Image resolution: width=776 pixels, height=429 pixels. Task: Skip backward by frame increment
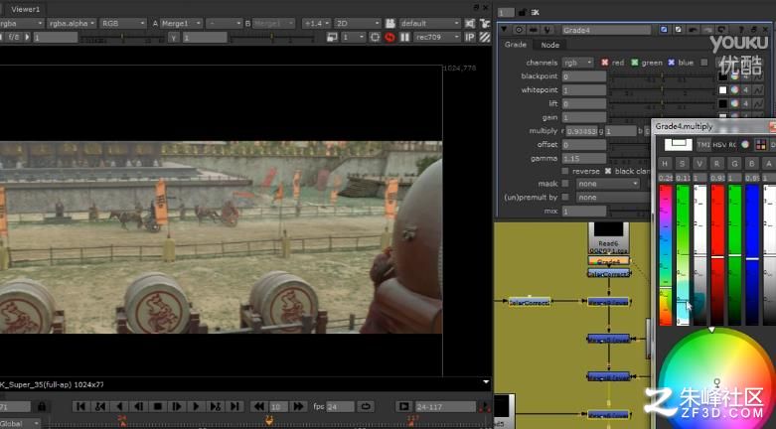click(258, 406)
